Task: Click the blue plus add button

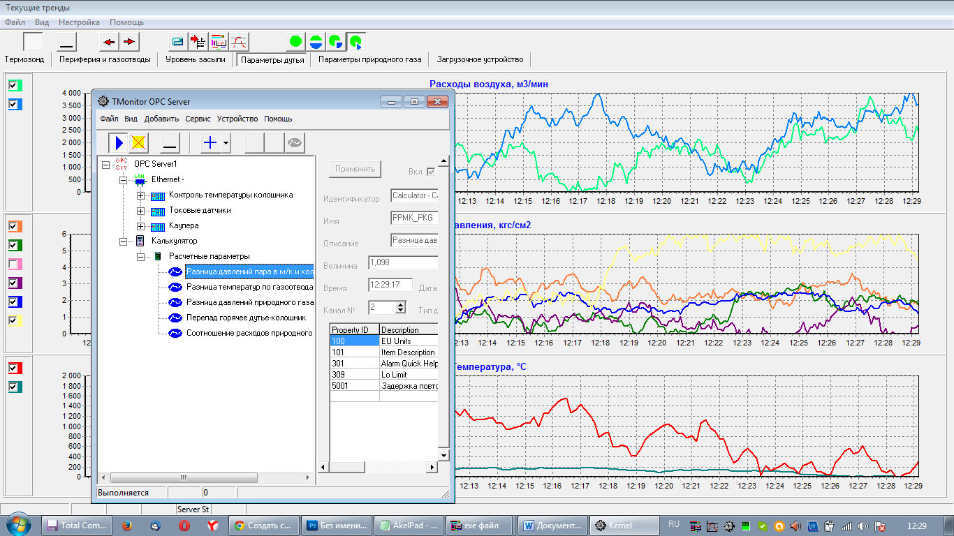Action: pos(210,143)
